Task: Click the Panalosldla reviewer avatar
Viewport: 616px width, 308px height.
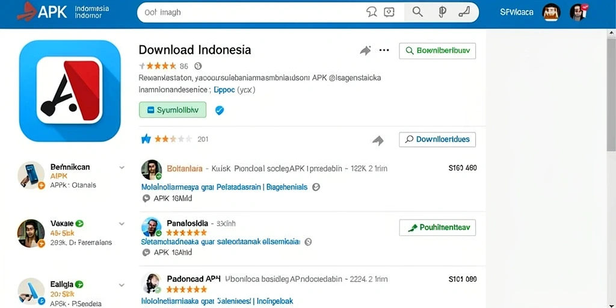Action: [x=151, y=227]
